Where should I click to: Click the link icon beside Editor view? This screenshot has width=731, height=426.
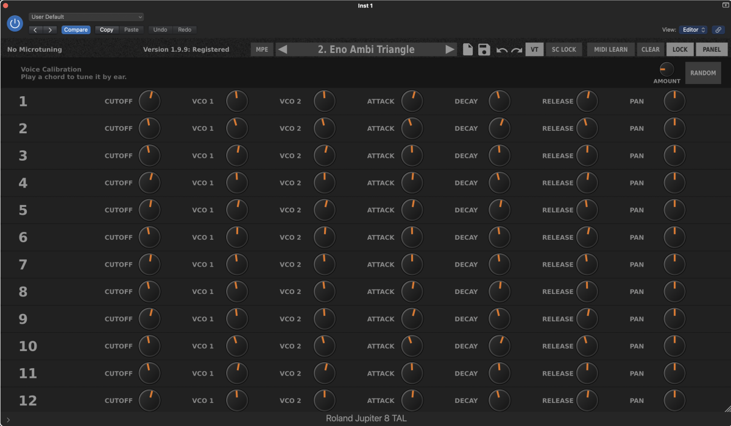click(x=718, y=29)
